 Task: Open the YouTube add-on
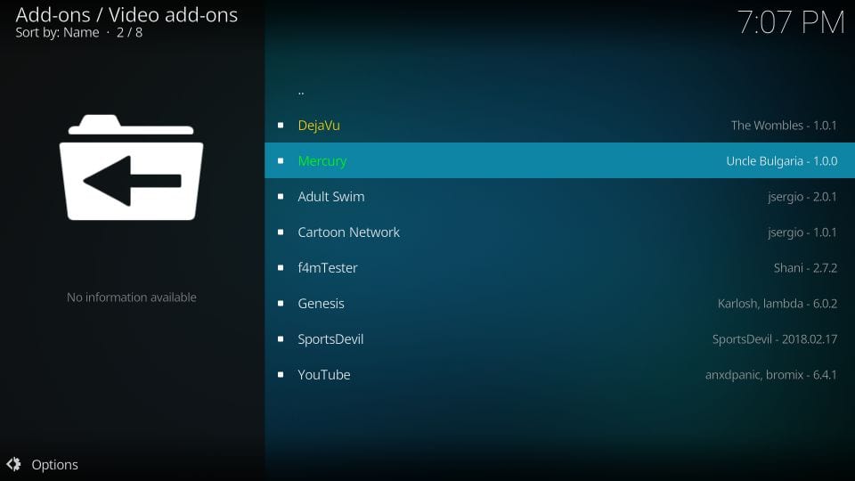[559, 375]
